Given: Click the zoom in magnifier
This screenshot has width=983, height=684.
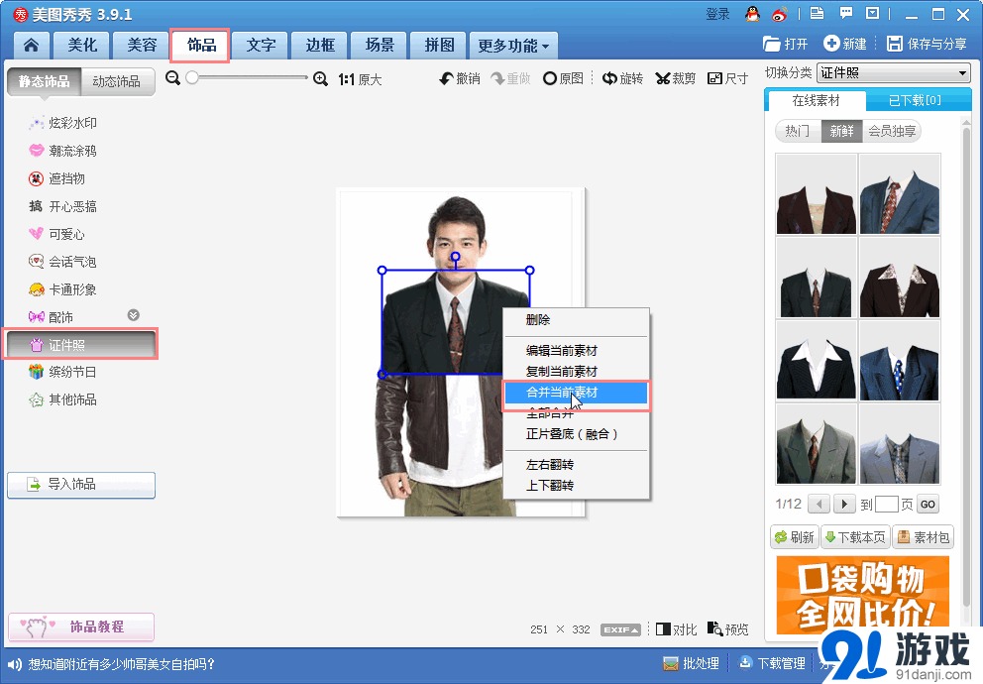Looking at the screenshot, I should pos(320,79).
